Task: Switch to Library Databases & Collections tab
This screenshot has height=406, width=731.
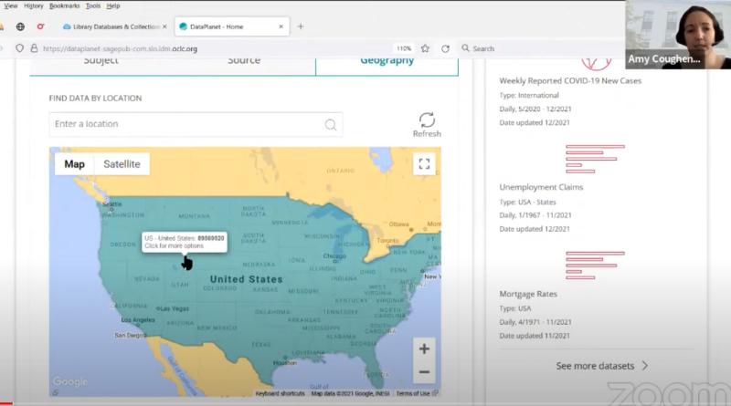Action: tap(111, 26)
